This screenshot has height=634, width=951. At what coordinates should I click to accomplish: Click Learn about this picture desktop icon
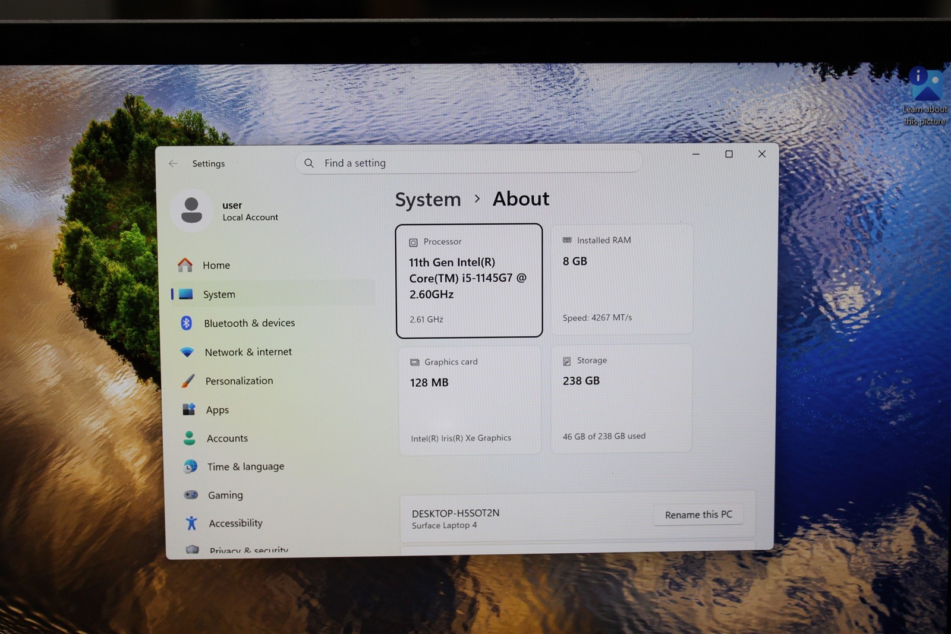pos(925,96)
